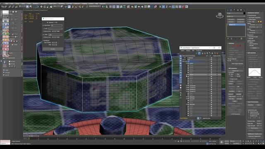
Task: Choose the Select and Rotate tool
Action: point(45,7)
